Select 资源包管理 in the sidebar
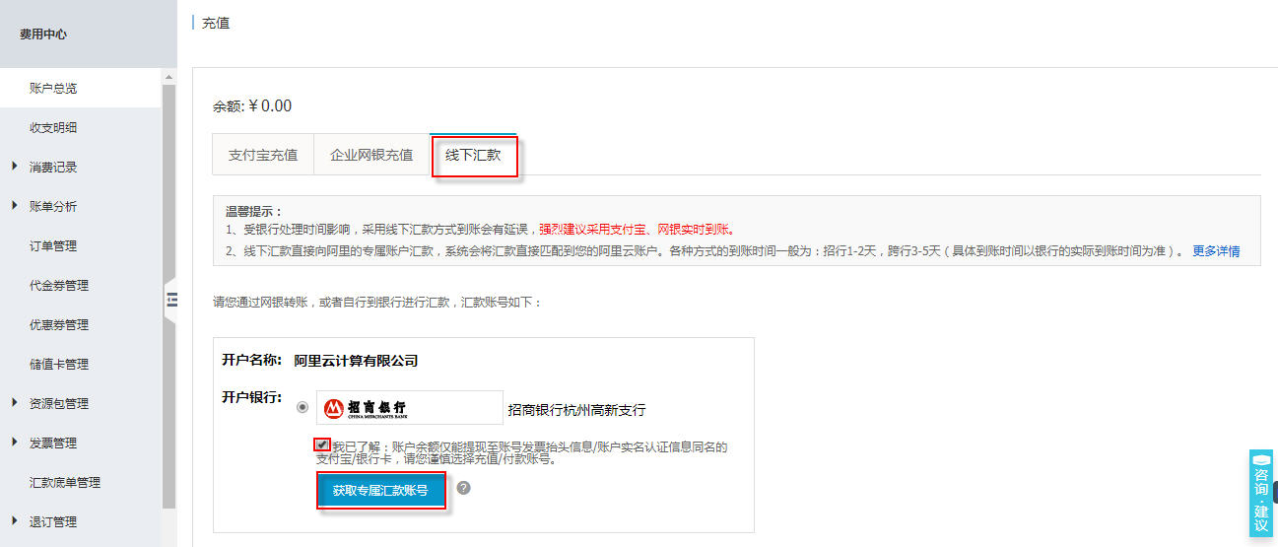1278x547 pixels. click(59, 403)
